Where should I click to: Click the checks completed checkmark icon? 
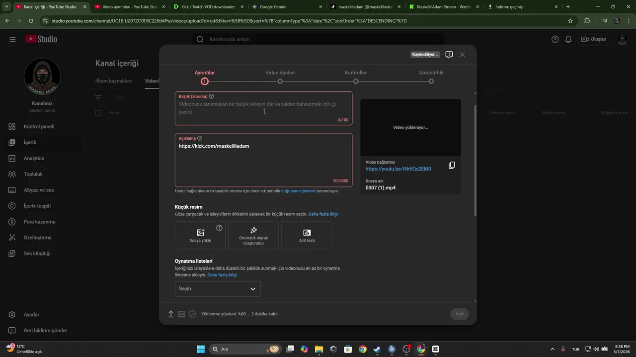tap(192, 314)
